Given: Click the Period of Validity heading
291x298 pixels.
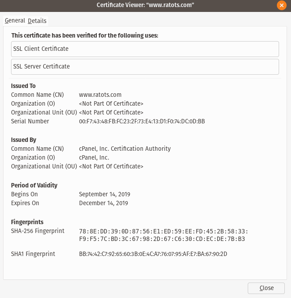Looking at the screenshot, I should click(x=34, y=185).
